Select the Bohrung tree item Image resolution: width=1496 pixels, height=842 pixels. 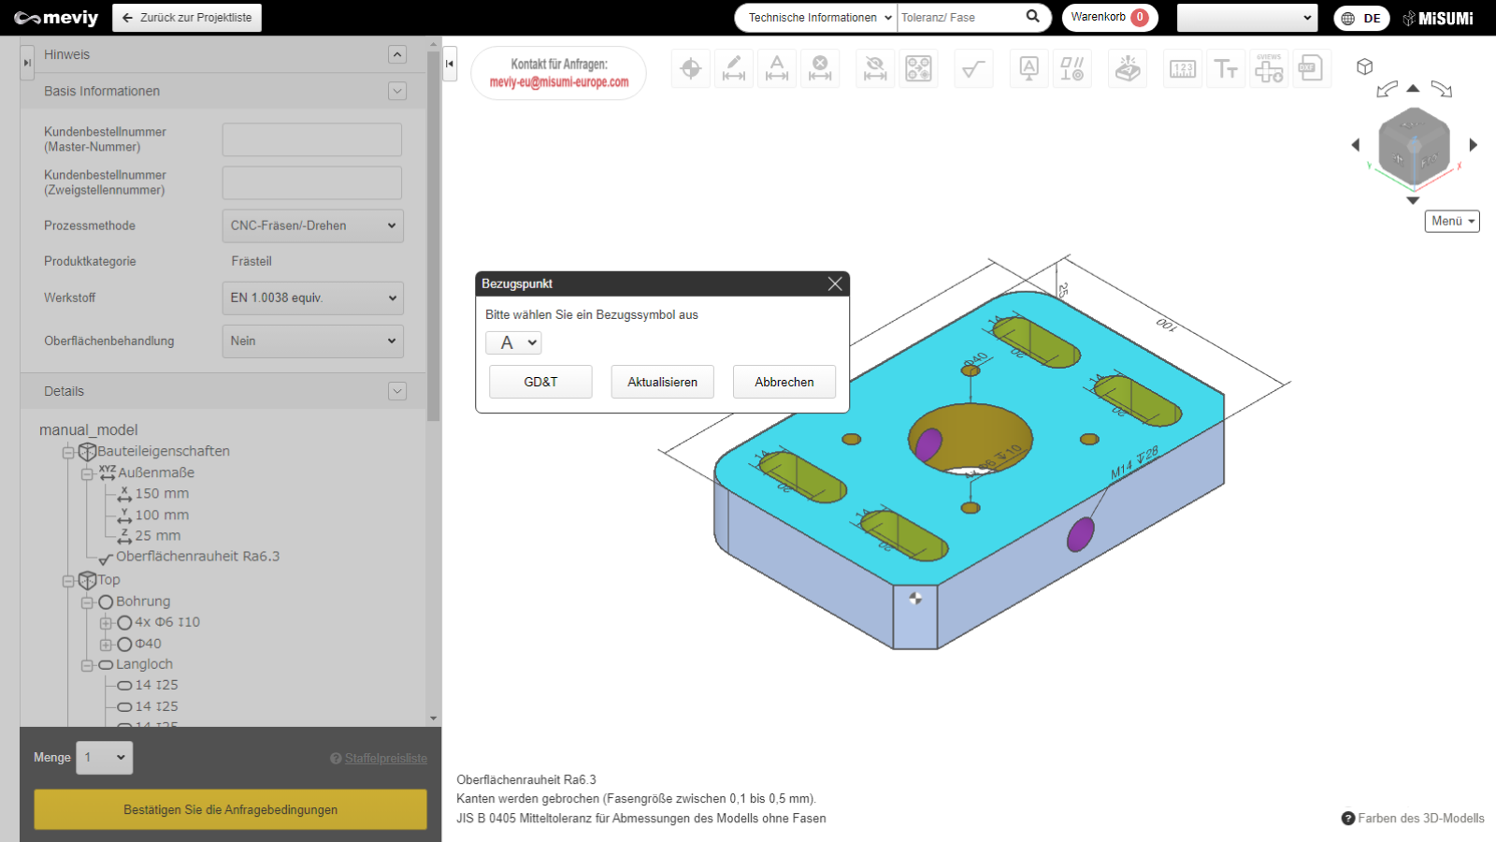[x=143, y=602]
